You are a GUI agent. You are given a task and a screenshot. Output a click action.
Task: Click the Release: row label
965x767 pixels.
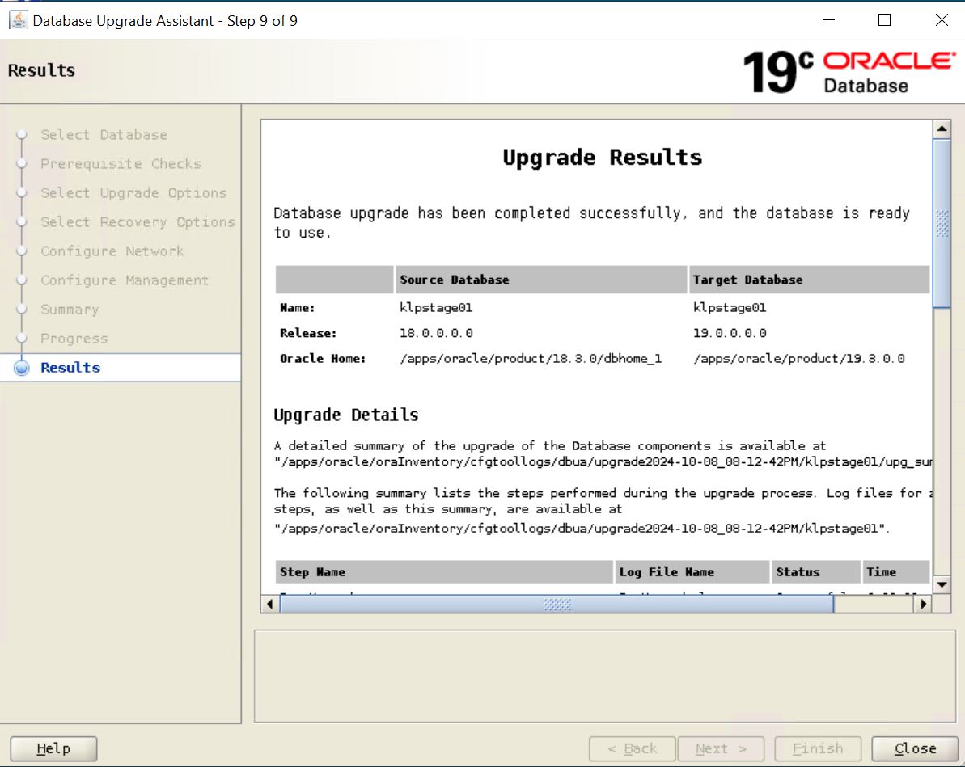307,333
